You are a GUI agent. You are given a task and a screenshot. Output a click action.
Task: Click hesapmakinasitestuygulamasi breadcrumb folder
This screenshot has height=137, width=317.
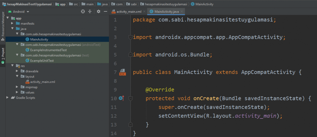(163, 4)
